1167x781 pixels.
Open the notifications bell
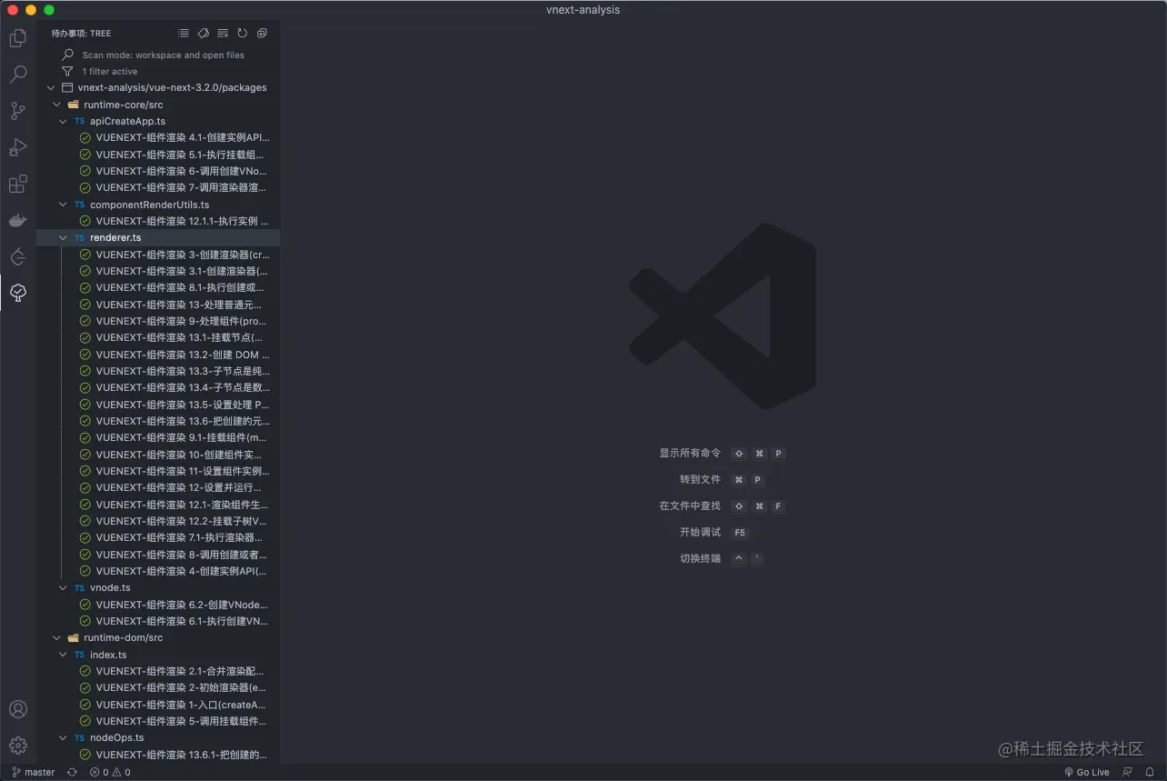[1150, 772]
